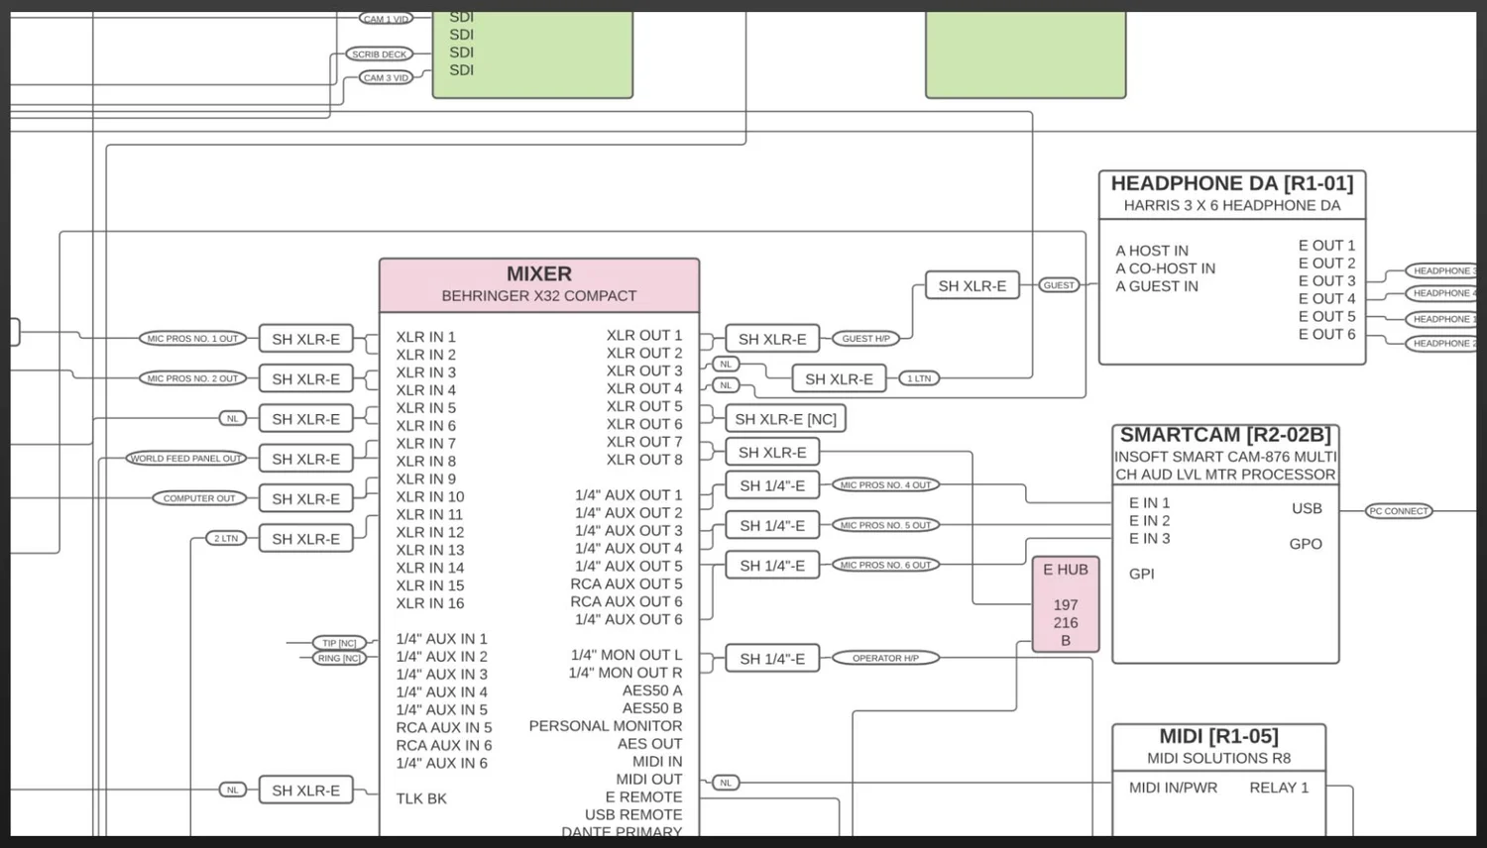This screenshot has width=1487, height=848.
Task: Click the GUEST H/P label
Action: point(865,339)
